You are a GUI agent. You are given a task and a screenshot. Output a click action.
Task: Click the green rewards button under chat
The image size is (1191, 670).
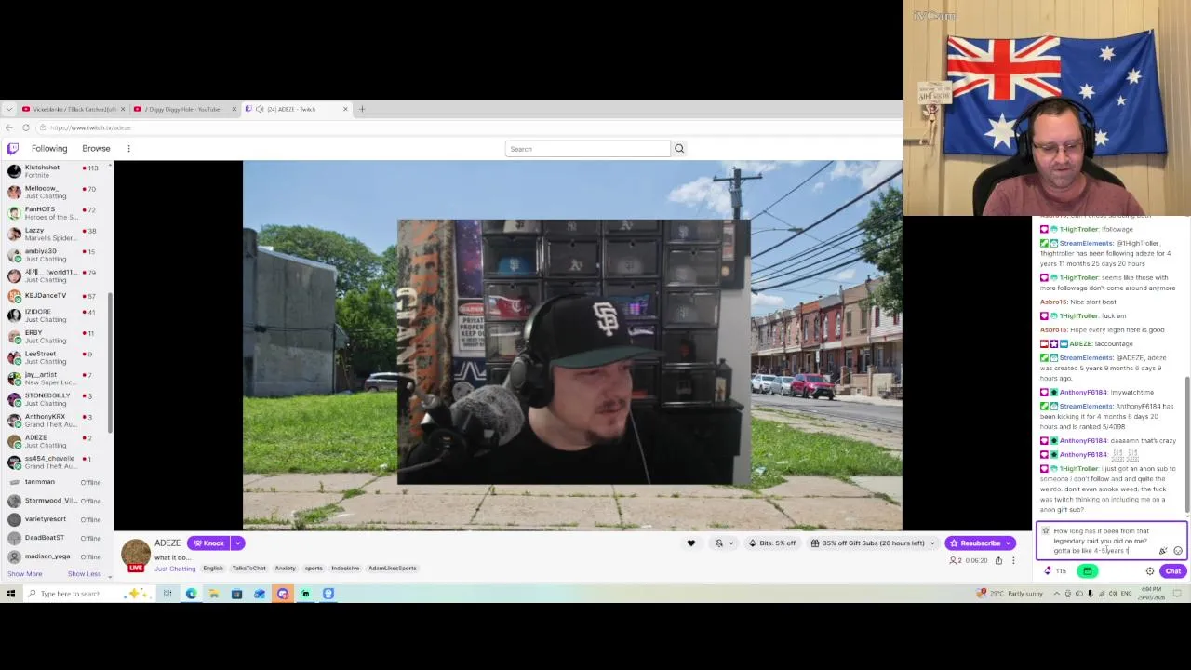click(x=1087, y=571)
